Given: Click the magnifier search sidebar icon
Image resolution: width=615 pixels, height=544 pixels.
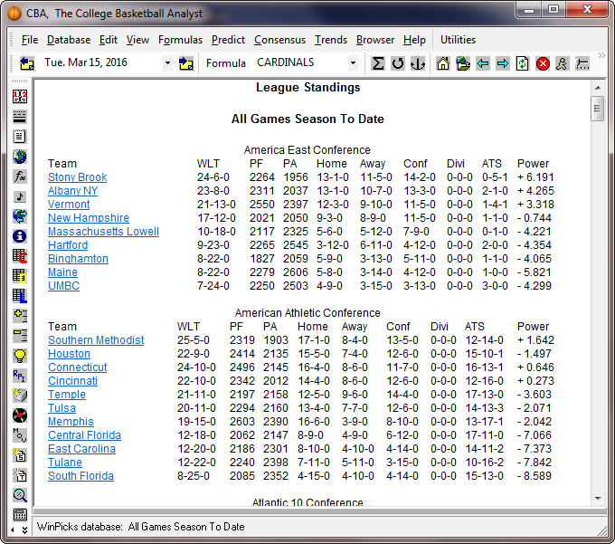Looking at the screenshot, I should tap(19, 495).
